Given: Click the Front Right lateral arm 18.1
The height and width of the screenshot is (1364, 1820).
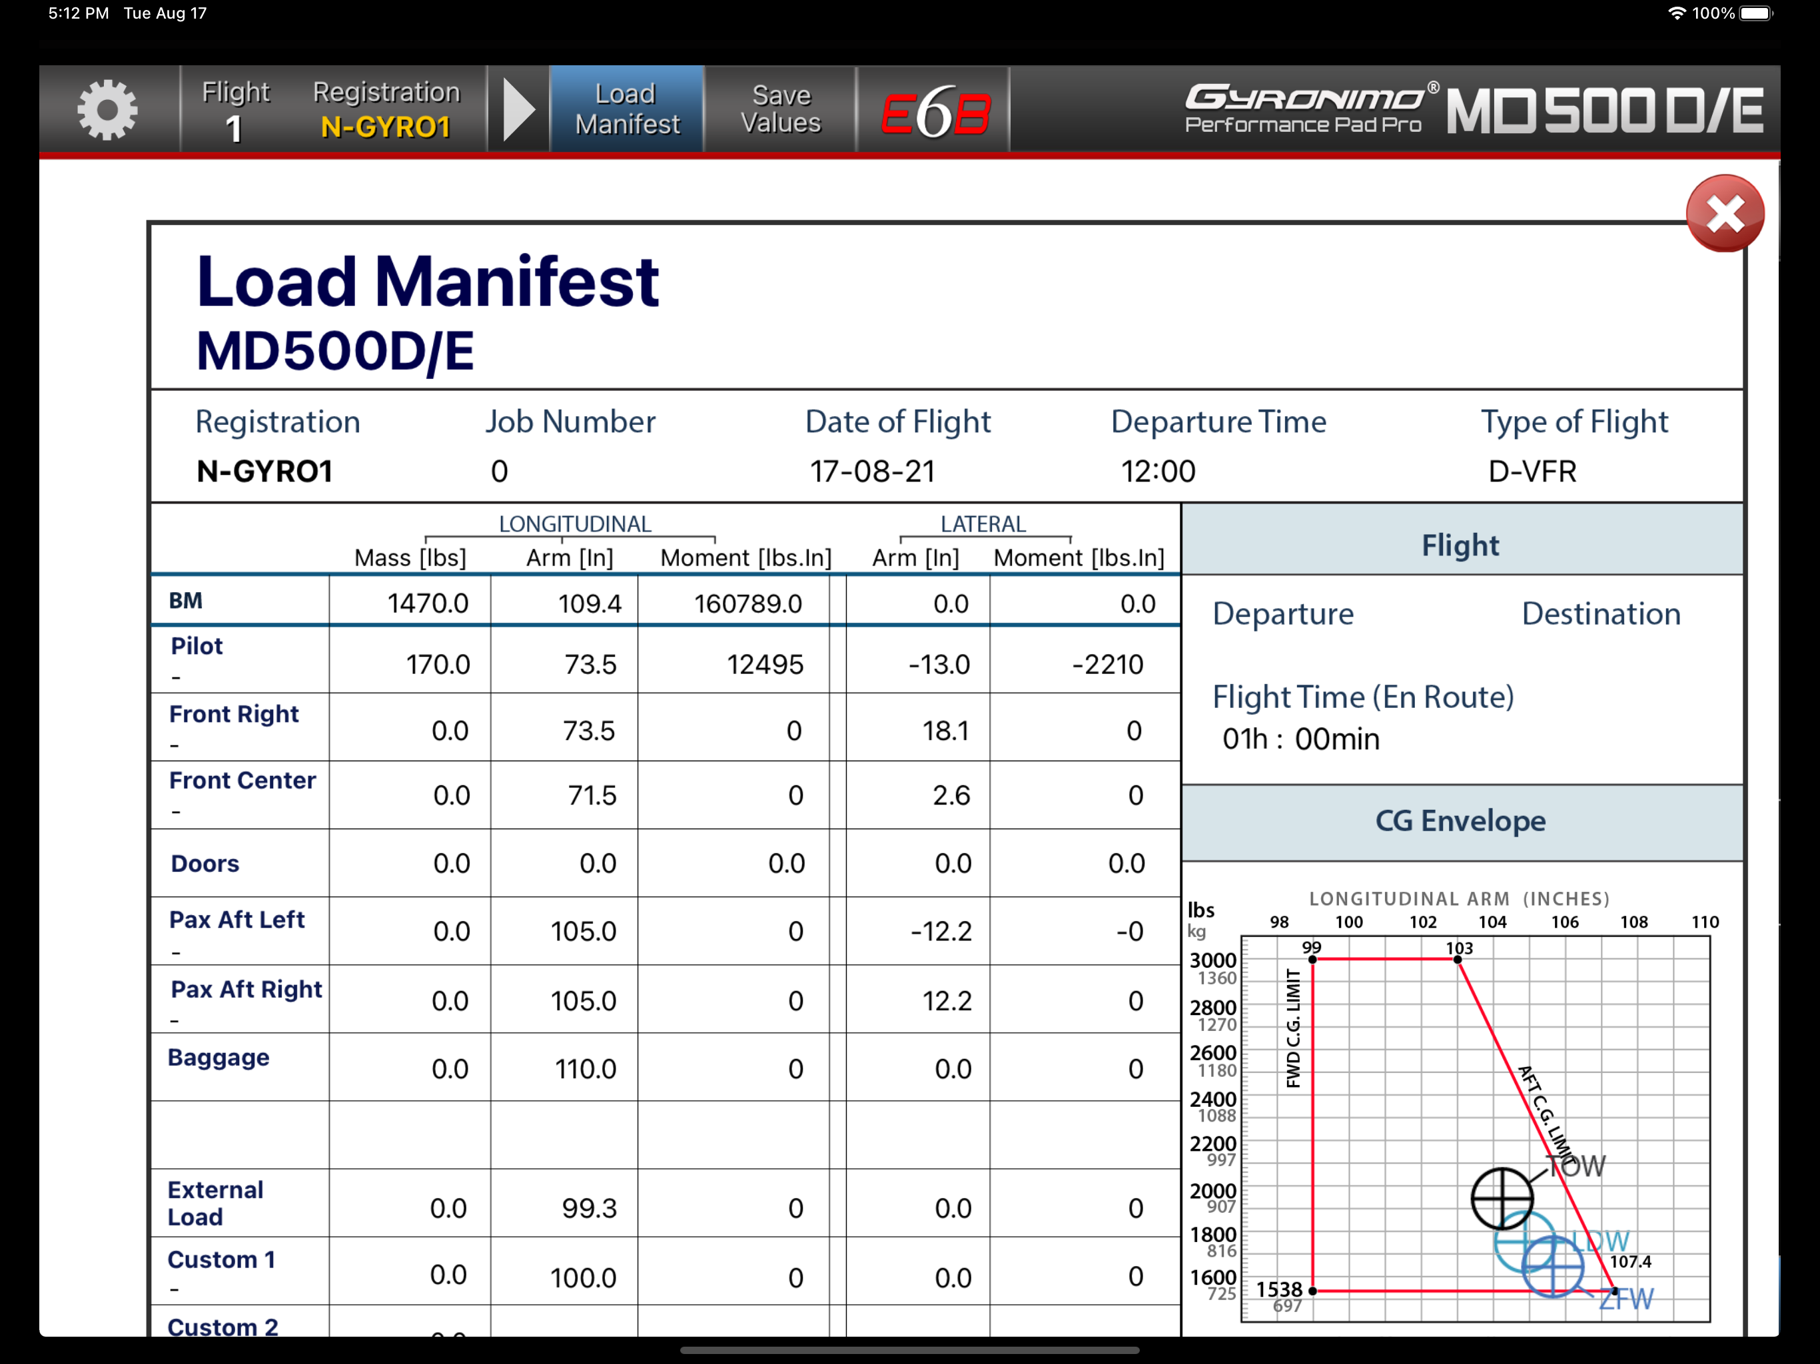Looking at the screenshot, I should 945,731.
